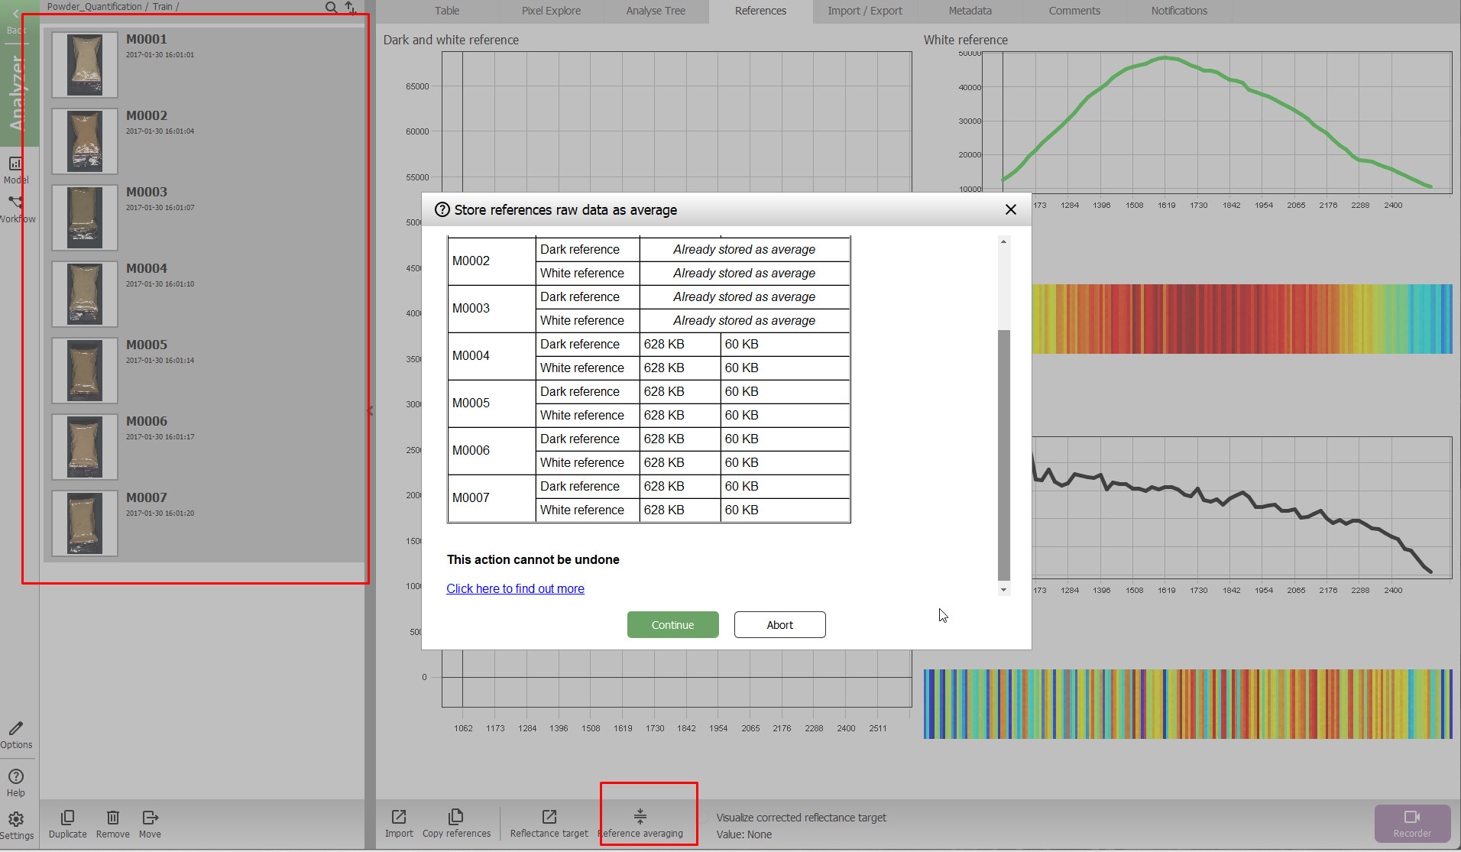Image resolution: width=1461 pixels, height=852 pixels.
Task: Open the Recorder button
Action: (1411, 823)
